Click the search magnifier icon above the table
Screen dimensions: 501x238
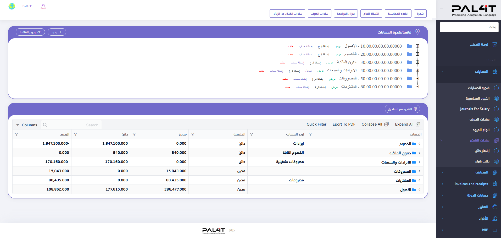coord(45,125)
